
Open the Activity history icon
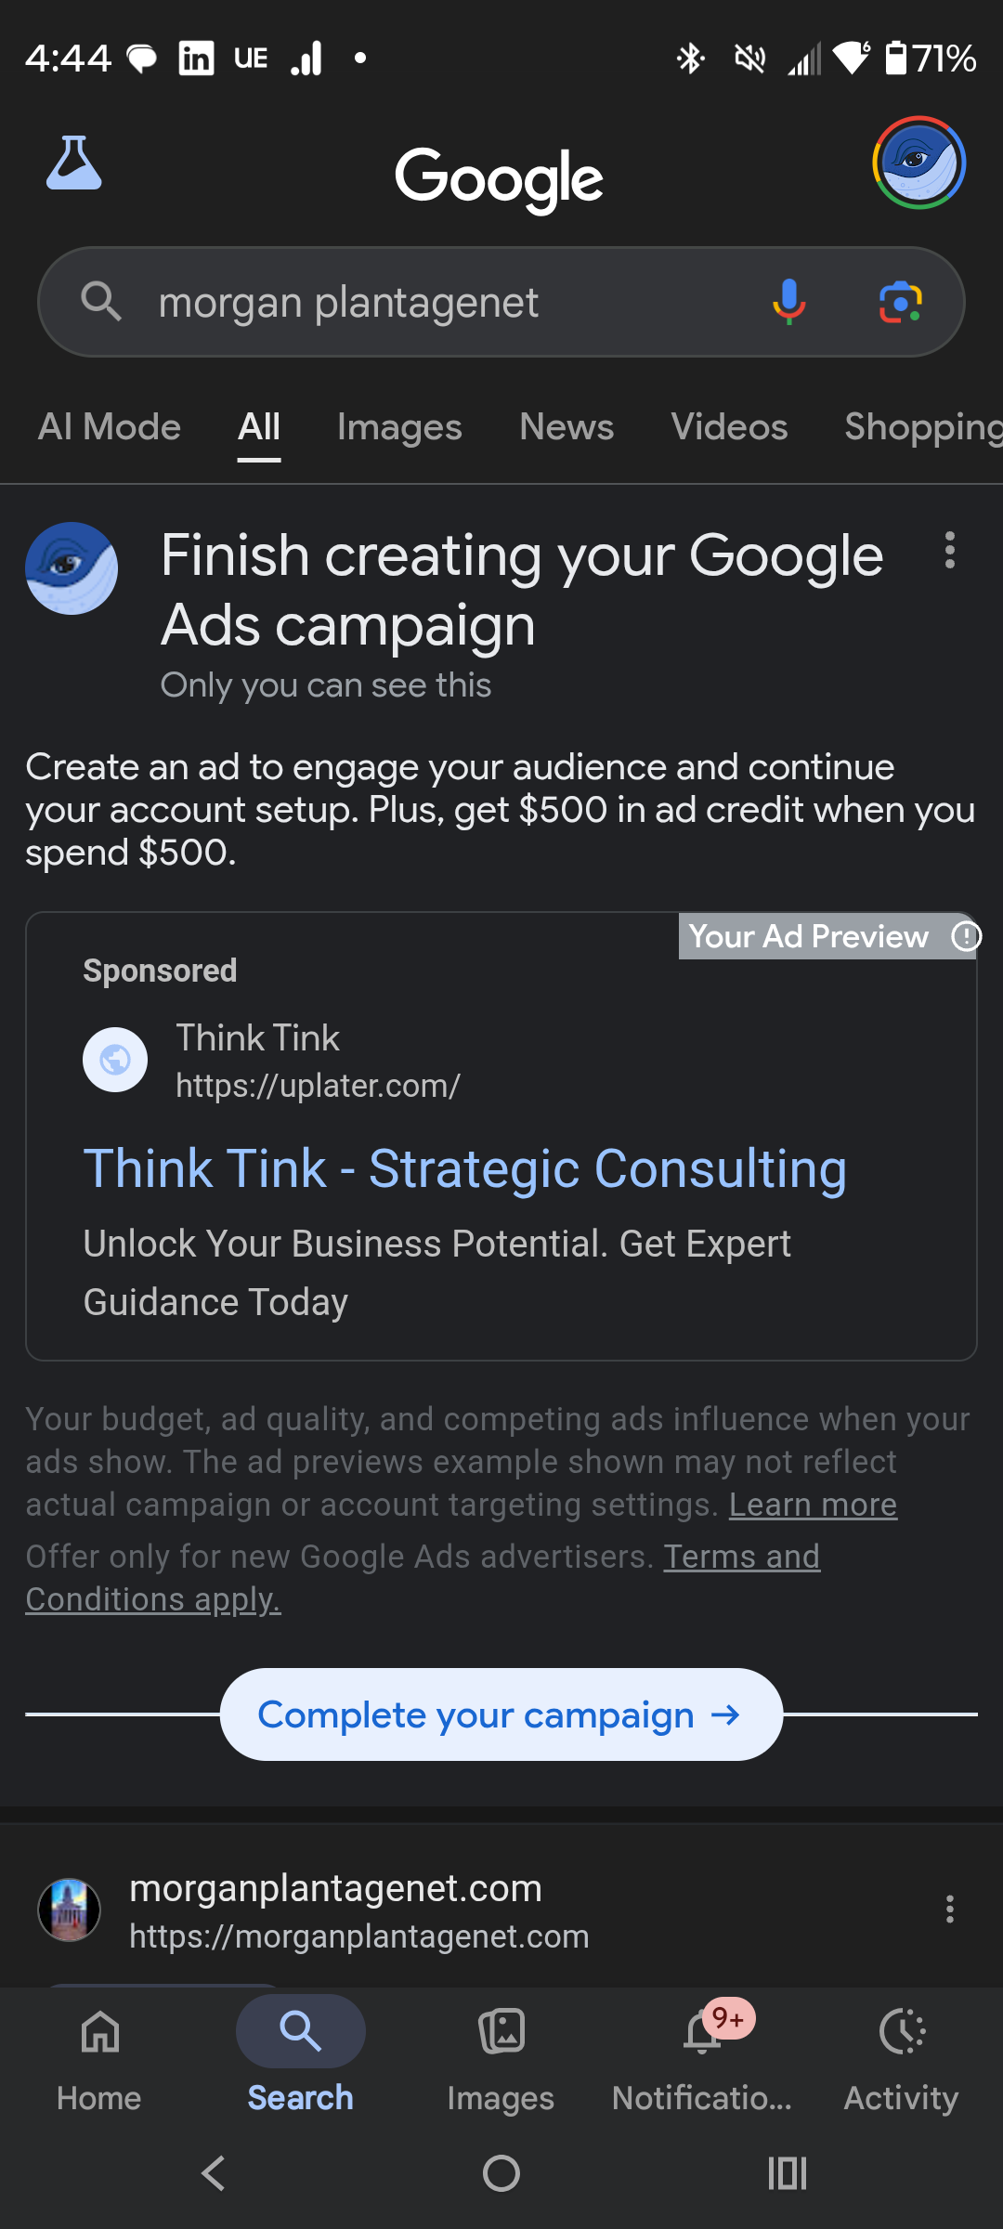[x=901, y=2032]
